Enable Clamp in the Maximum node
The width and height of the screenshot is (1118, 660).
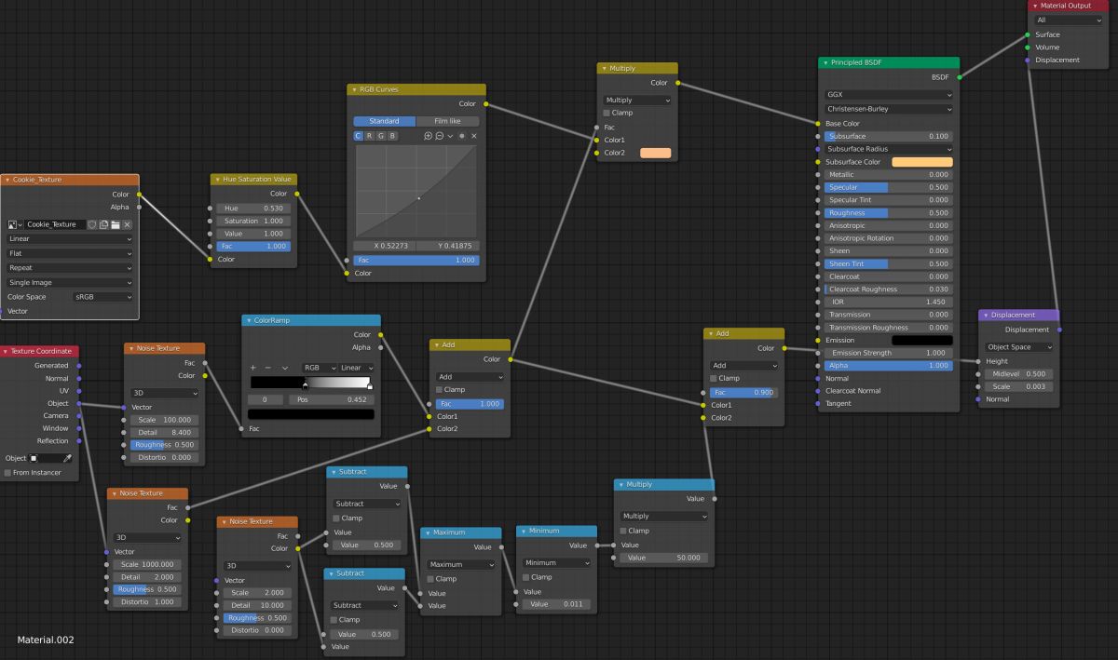(431, 578)
